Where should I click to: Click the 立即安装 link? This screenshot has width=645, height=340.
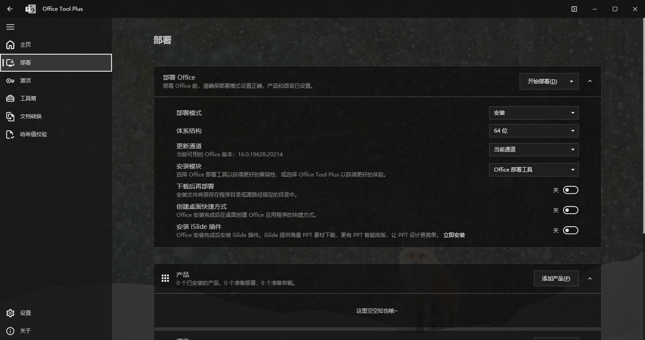point(454,235)
